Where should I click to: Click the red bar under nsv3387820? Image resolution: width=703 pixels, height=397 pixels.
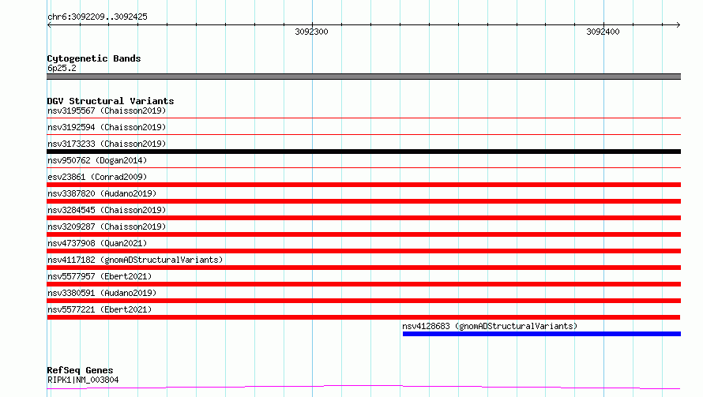[363, 201]
